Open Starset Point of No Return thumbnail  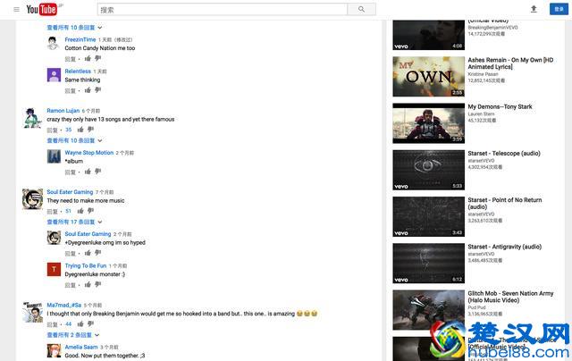click(429, 216)
